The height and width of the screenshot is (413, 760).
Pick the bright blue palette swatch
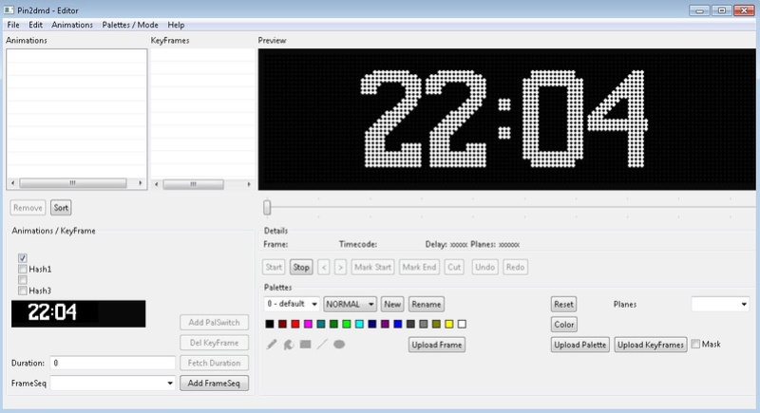tap(398, 324)
